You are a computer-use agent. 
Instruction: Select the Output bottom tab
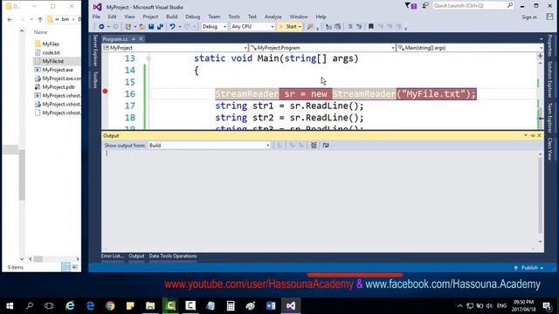[136, 256]
